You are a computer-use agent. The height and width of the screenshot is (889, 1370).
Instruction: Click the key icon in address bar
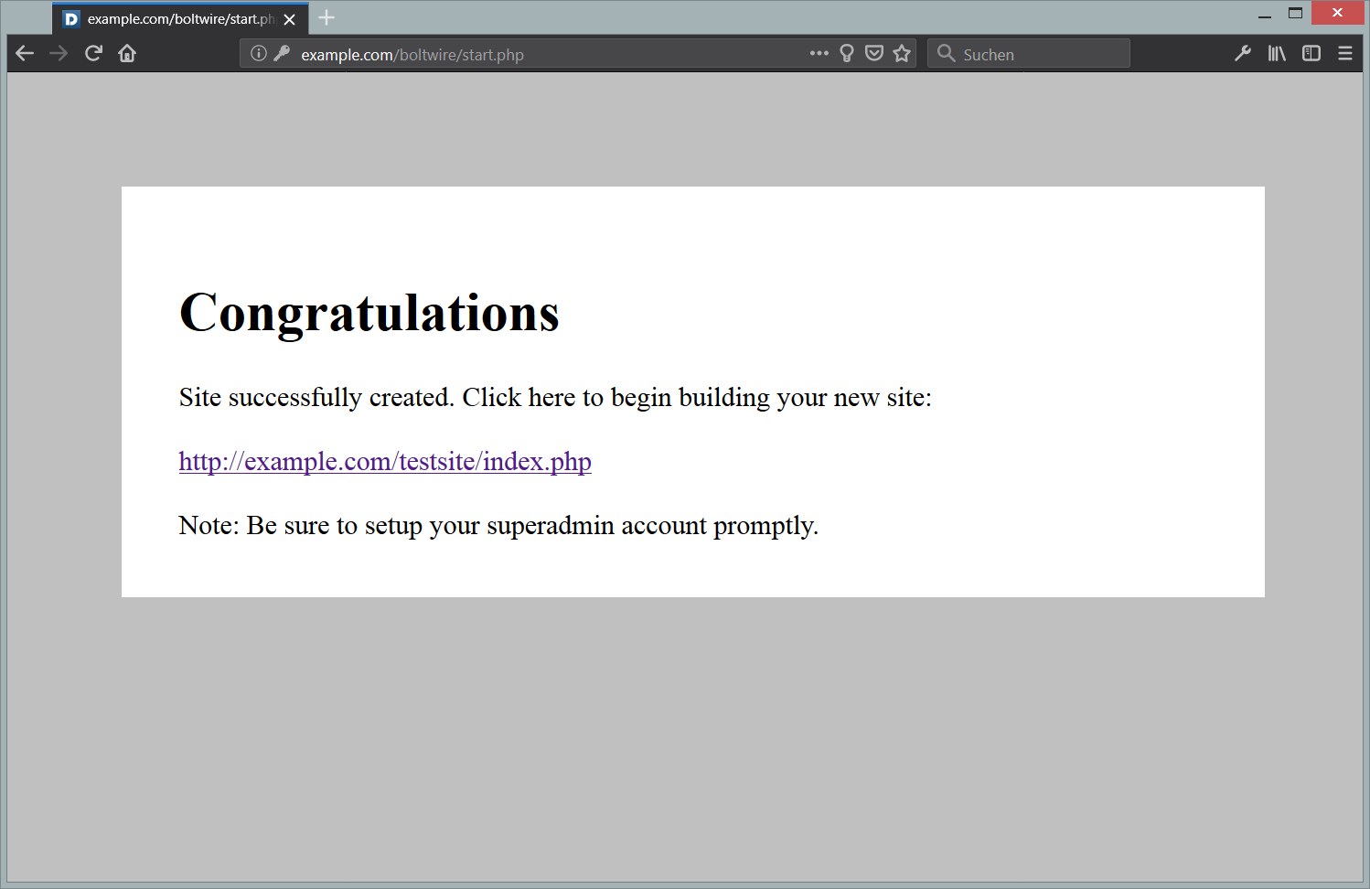tap(282, 53)
